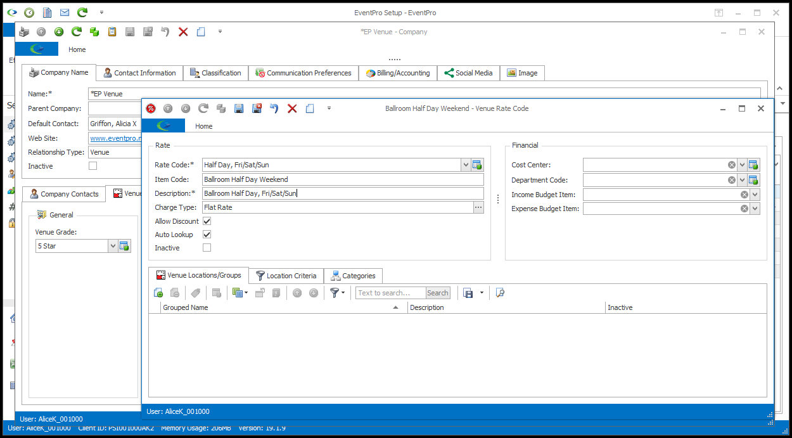Click Search button in grid toolbar
Viewport: 792px width, 438px height.
(x=437, y=293)
